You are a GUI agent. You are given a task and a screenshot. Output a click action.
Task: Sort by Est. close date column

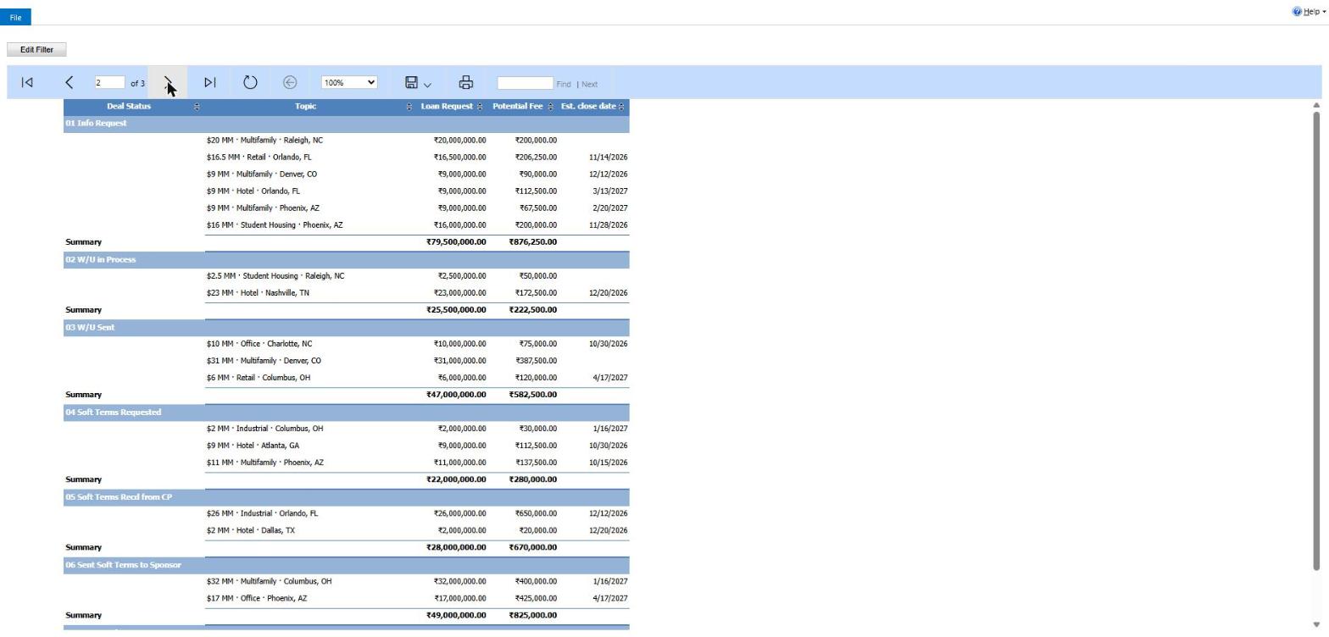[621, 106]
